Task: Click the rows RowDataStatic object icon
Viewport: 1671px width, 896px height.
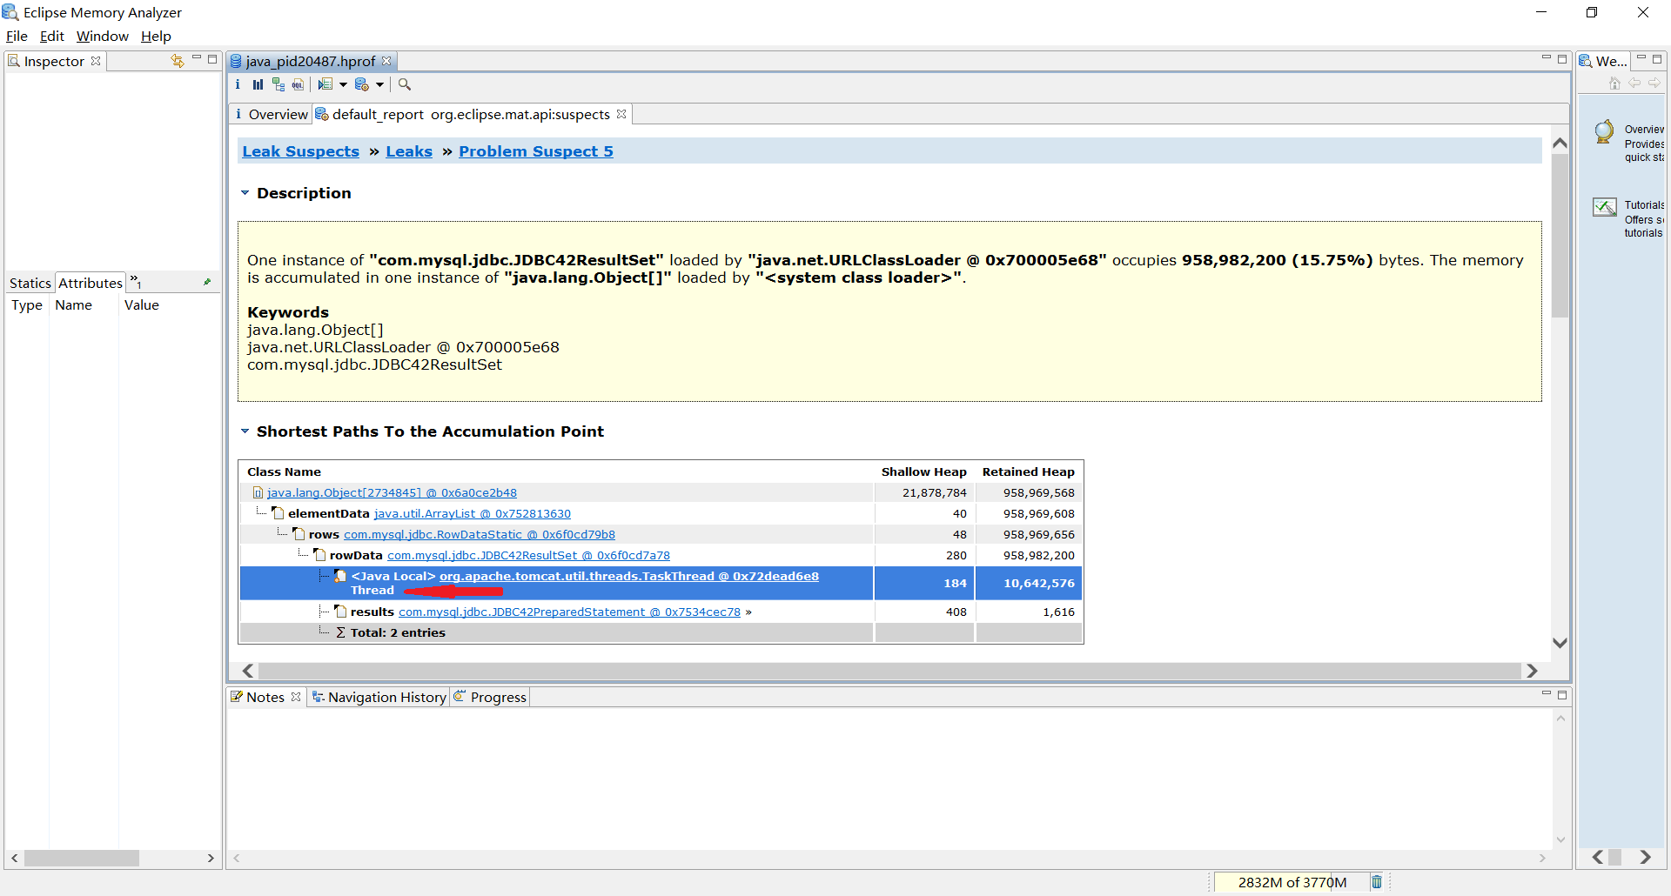Action: pos(299,534)
